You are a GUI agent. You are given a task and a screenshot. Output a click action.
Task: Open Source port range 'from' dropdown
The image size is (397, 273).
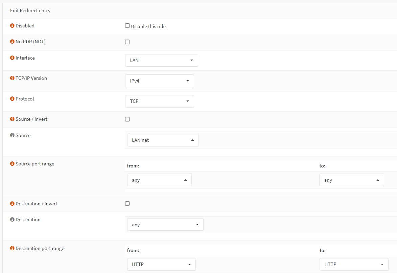(159, 180)
